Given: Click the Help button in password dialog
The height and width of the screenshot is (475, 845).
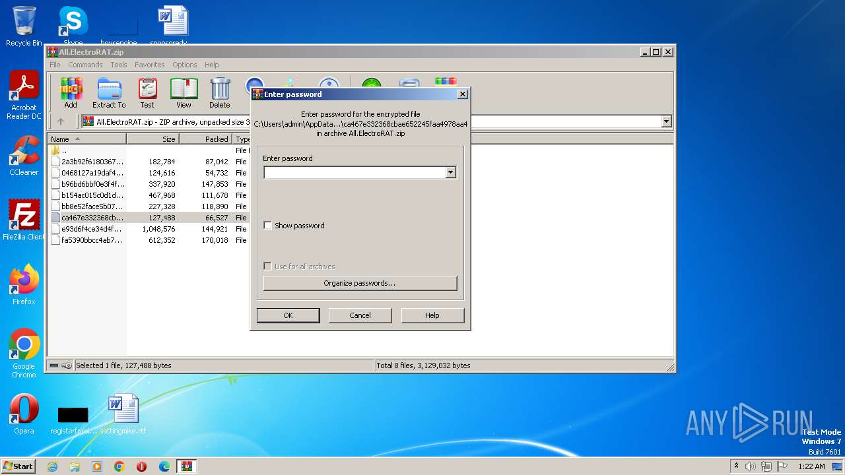Looking at the screenshot, I should (432, 315).
